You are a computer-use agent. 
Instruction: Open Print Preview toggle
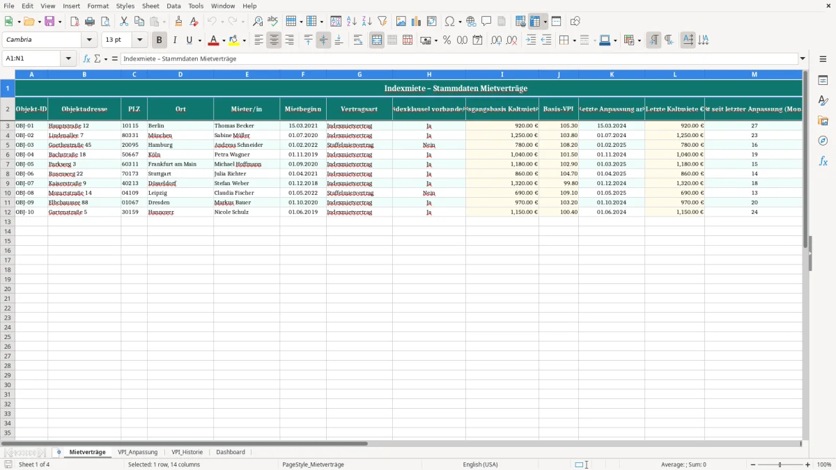click(x=105, y=22)
